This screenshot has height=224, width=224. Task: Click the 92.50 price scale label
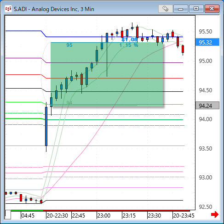click(x=206, y=207)
